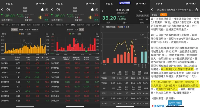Tap the 在APP中開啟 button

175,103
